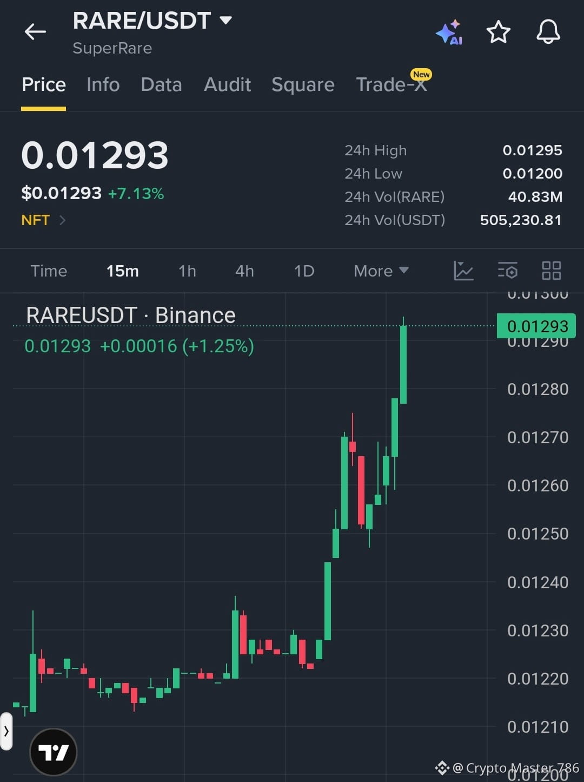Select the 1h chart interval
The height and width of the screenshot is (782, 584).
click(187, 271)
